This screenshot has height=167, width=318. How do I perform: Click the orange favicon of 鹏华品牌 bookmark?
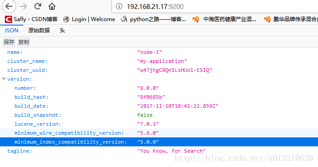(x=267, y=19)
